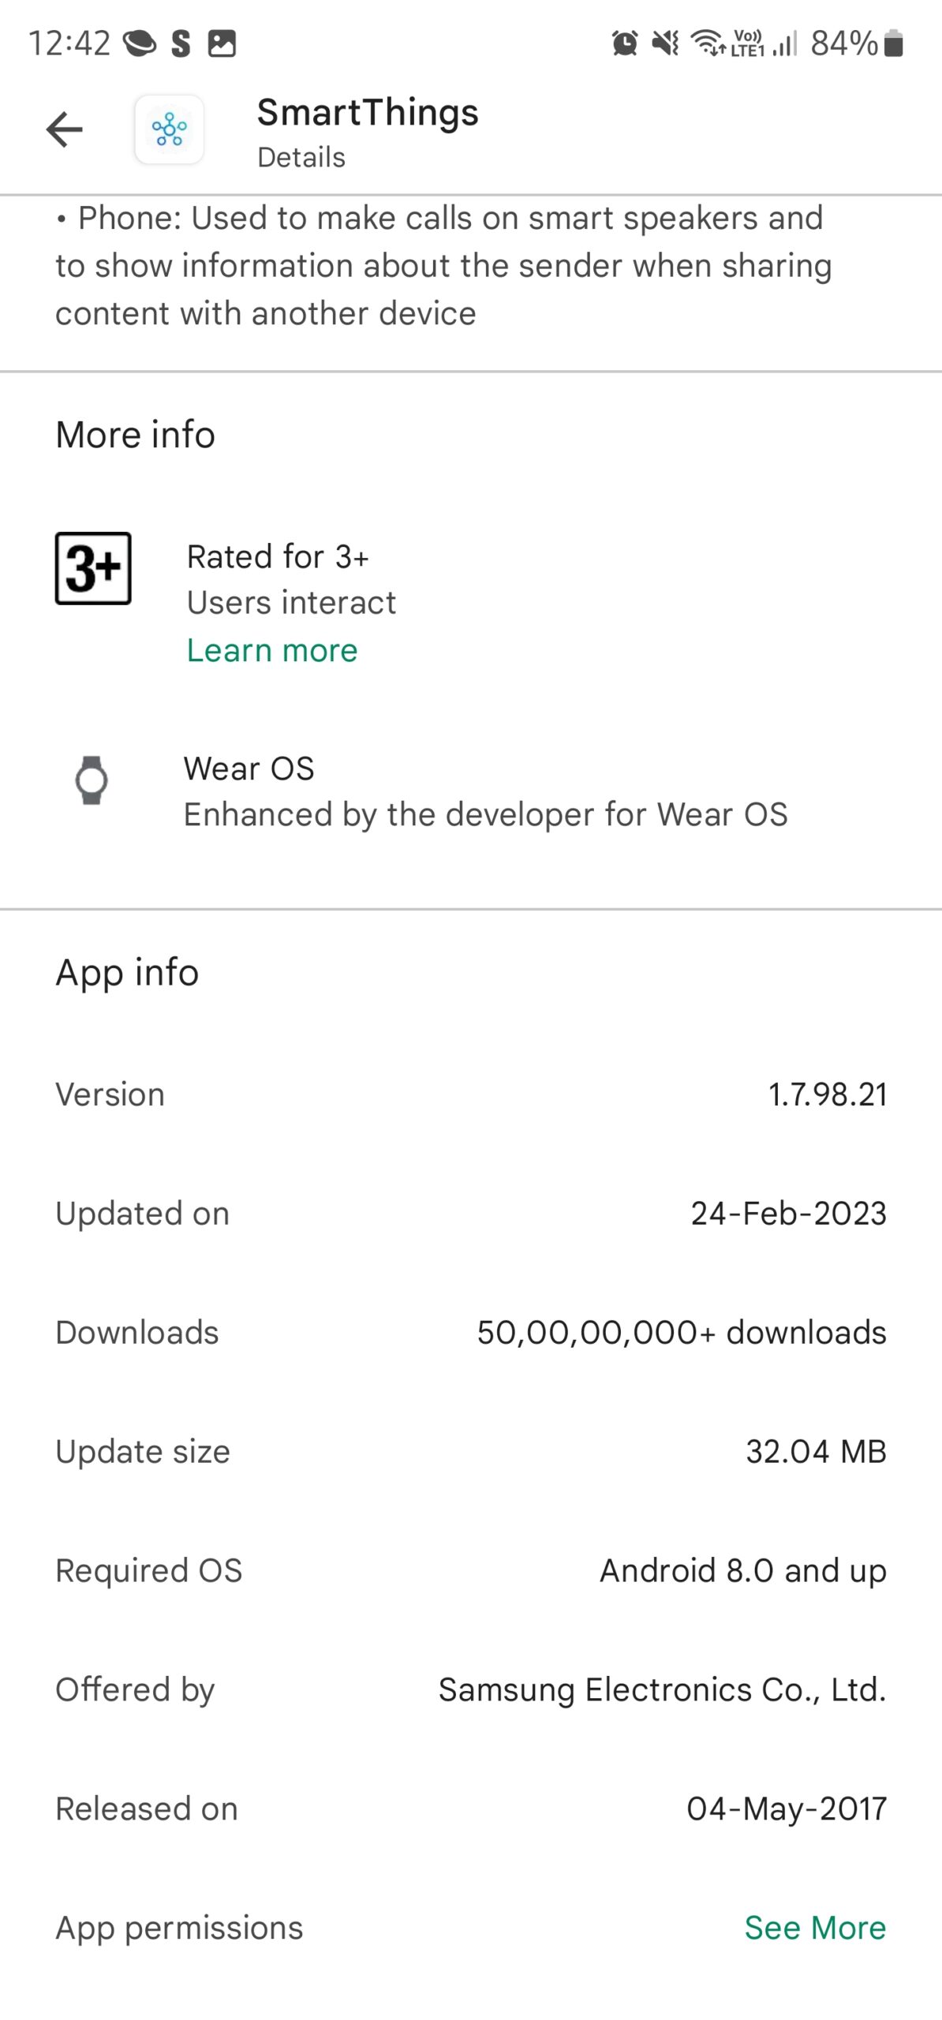Screen dimensions: 942x2020
Task: Tap Samsung Electronics Co., Ltd. developer name
Action: [x=662, y=1690]
